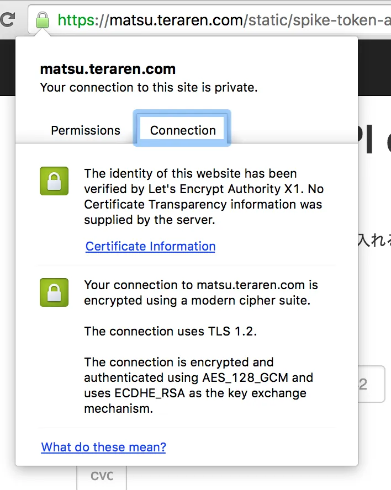
Task: Click the matsu.teraren.com URL in address bar
Action: pyautogui.click(x=176, y=20)
